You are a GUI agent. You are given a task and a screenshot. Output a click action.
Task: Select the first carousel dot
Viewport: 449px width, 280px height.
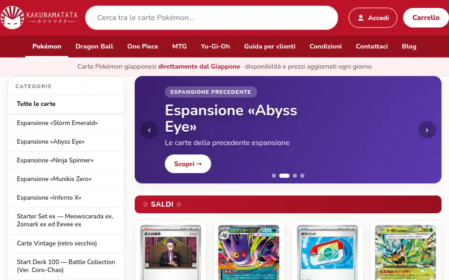pyautogui.click(x=274, y=176)
